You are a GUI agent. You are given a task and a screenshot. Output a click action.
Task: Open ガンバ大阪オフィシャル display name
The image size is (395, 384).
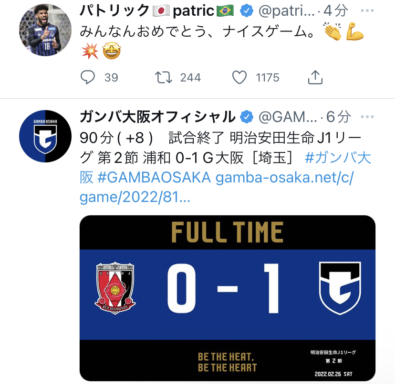(158, 117)
